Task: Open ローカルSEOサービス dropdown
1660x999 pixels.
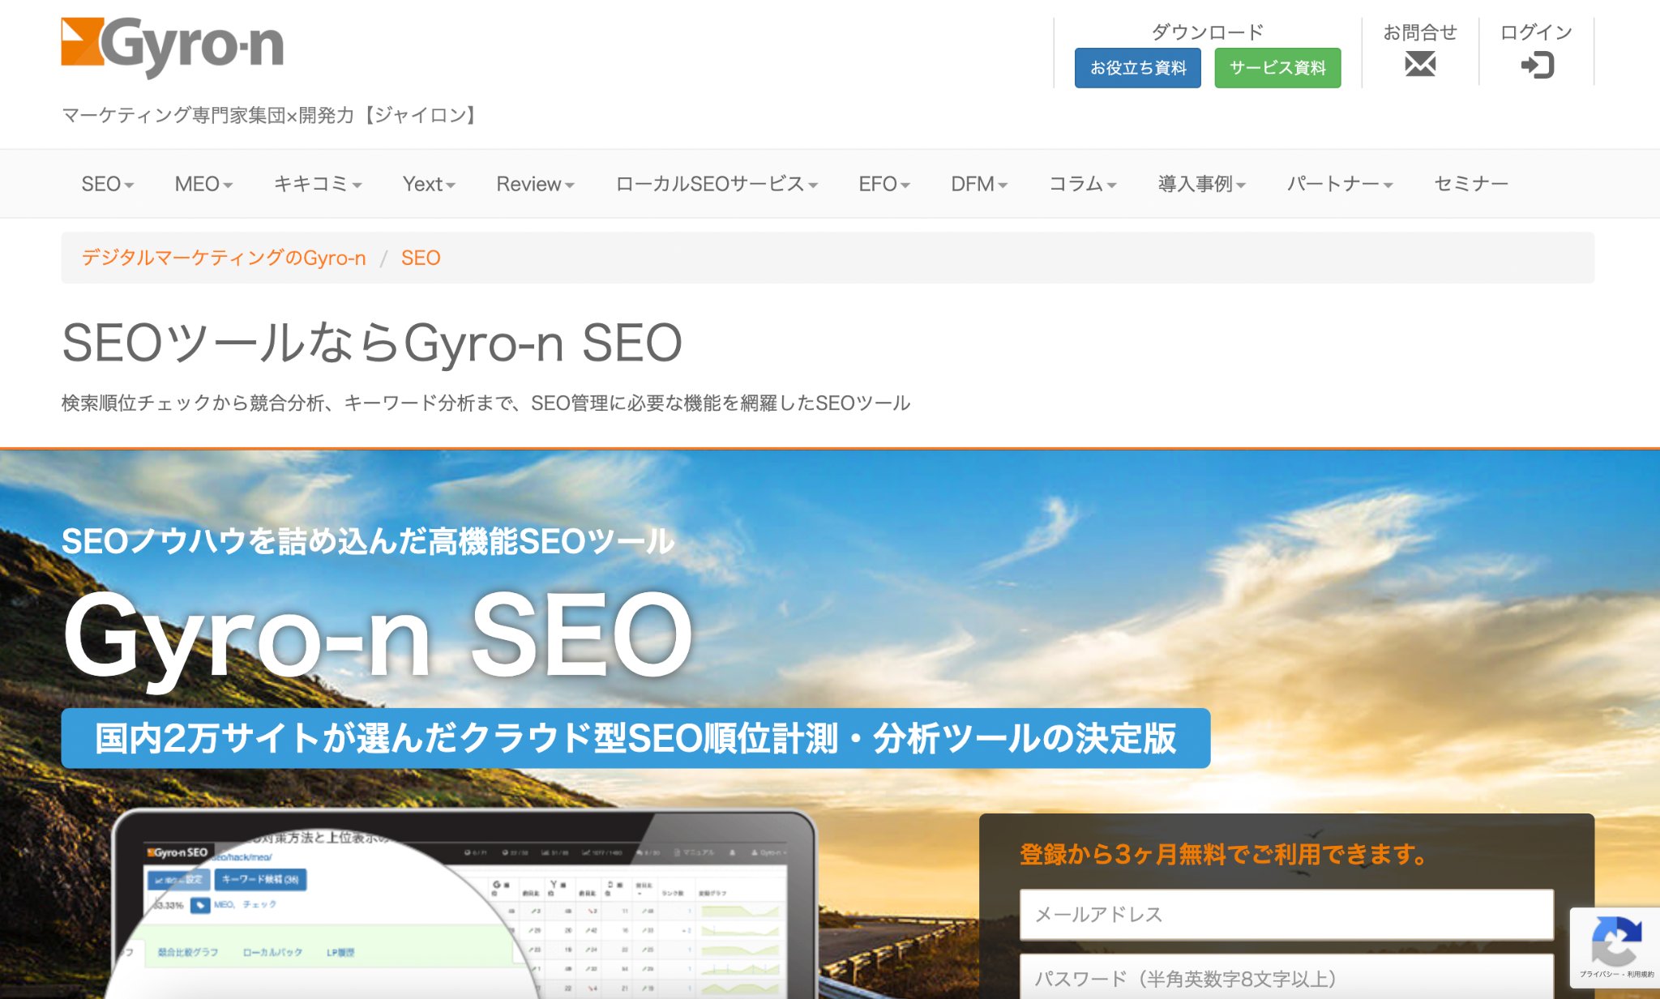Action: pyautogui.click(x=717, y=184)
